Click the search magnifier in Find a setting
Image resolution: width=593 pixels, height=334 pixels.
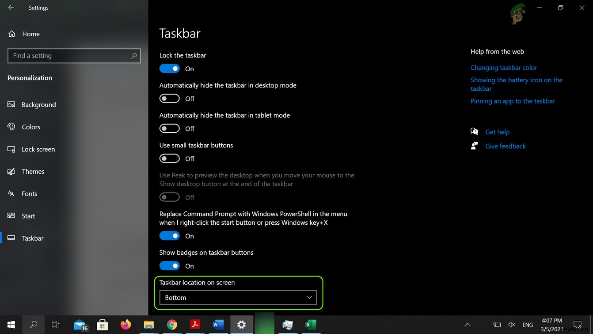point(134,56)
